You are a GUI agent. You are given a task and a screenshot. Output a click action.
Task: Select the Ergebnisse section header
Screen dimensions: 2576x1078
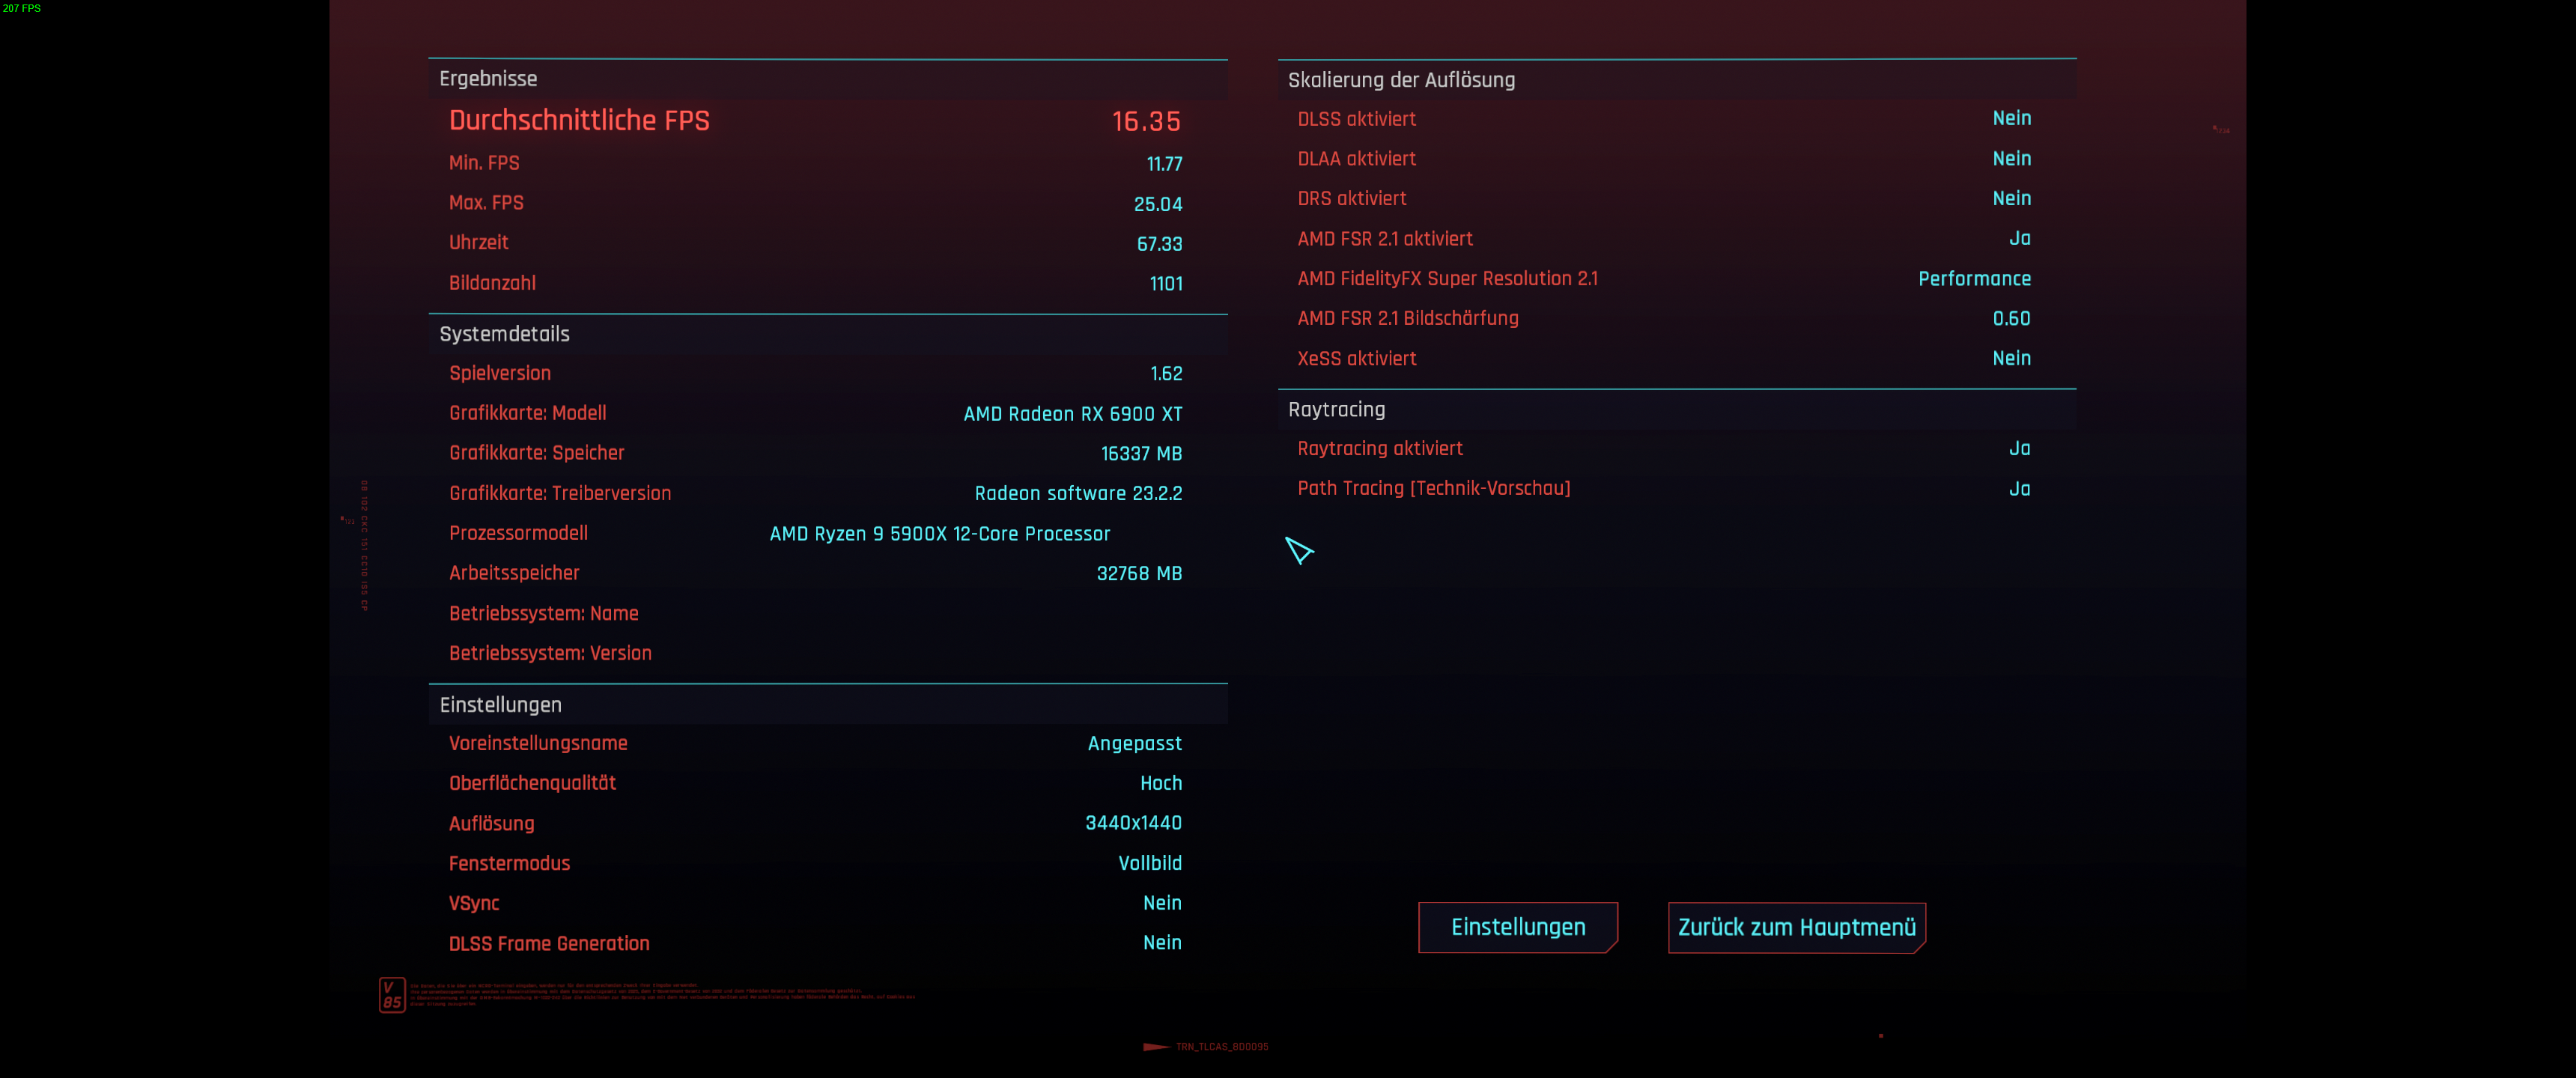click(488, 79)
